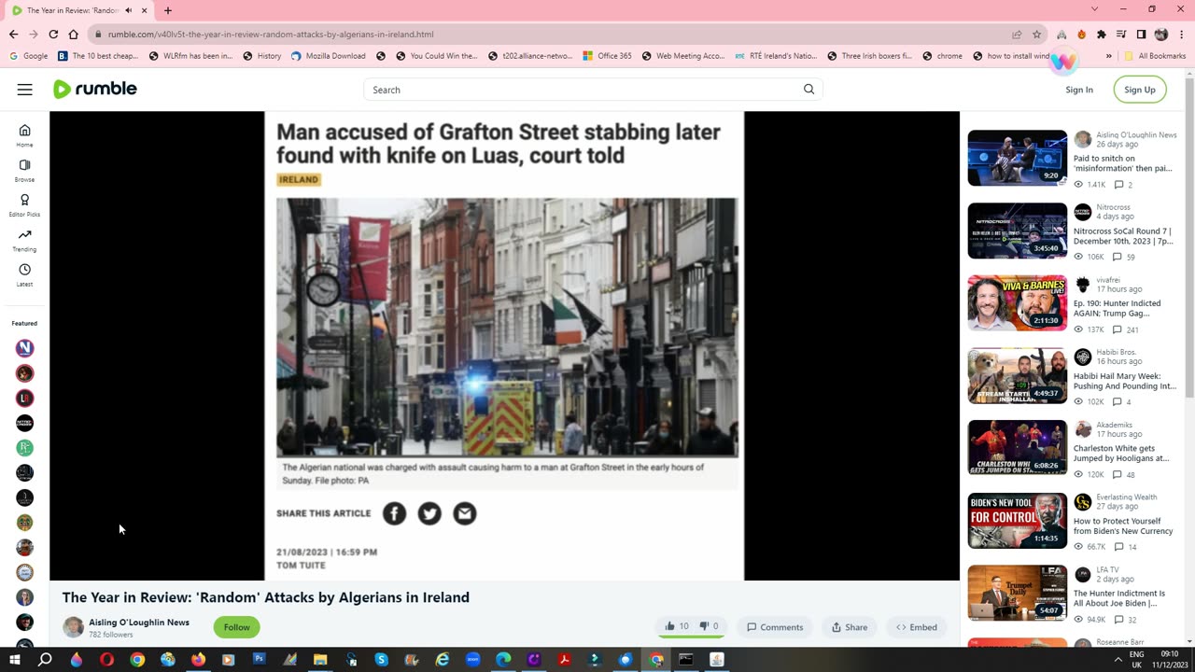Like the video with thumbs up
Viewport: 1195px width, 672px height.
(677, 627)
